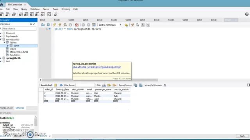Open the Database menu
Screen dimensions: 250x140
click(35, 9)
